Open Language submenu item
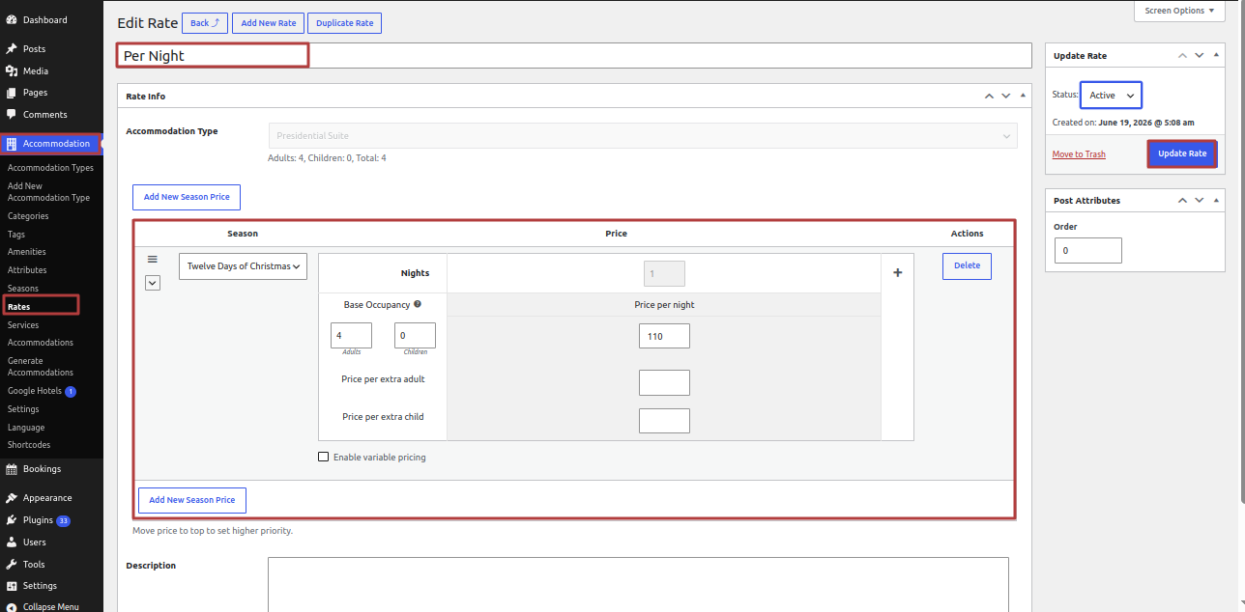1245x612 pixels. (x=26, y=428)
